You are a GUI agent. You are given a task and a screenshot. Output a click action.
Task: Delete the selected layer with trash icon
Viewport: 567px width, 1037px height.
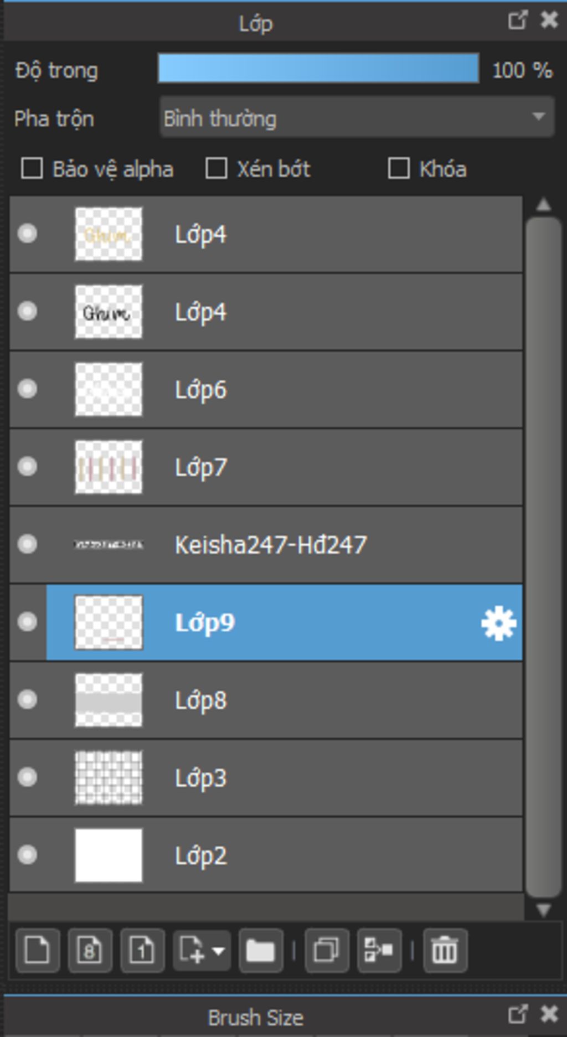point(445,951)
